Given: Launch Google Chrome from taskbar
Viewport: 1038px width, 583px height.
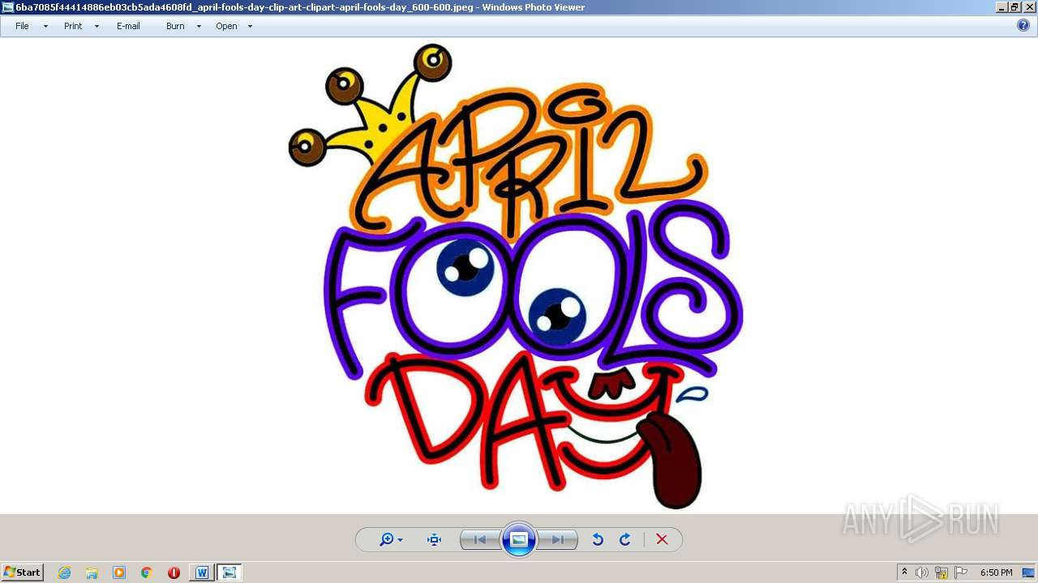Looking at the screenshot, I should [x=146, y=572].
